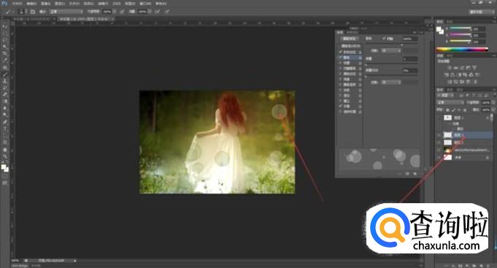Open the scatter 控制 control dropdown
The height and width of the screenshot is (268, 497).
coord(391,51)
